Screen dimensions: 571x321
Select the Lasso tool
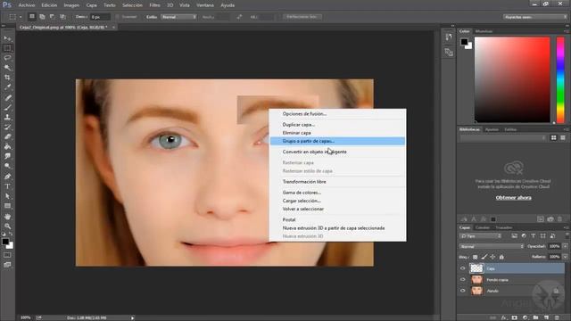[7, 58]
